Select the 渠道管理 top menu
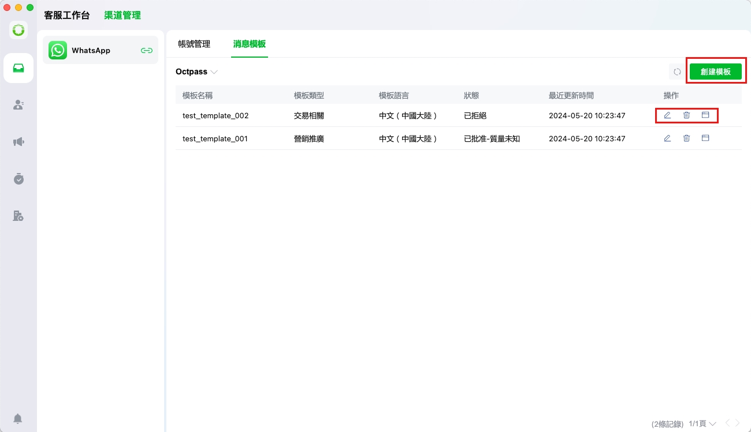 (122, 16)
